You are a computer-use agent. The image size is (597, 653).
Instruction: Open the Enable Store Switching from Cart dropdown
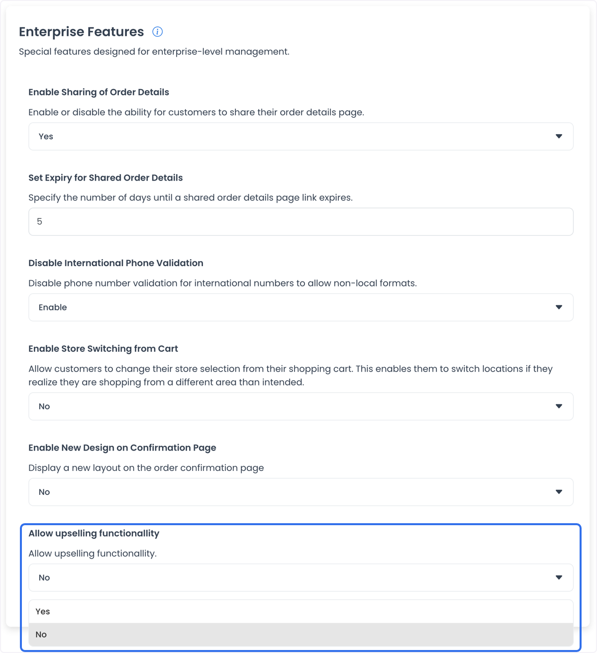[x=301, y=406]
